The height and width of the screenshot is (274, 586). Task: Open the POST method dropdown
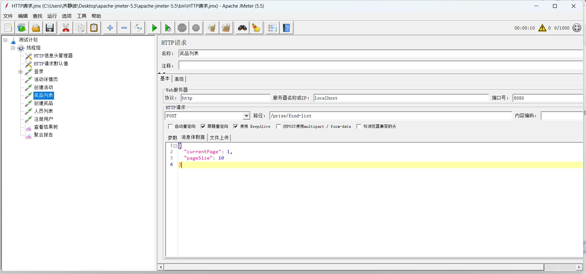tap(246, 116)
